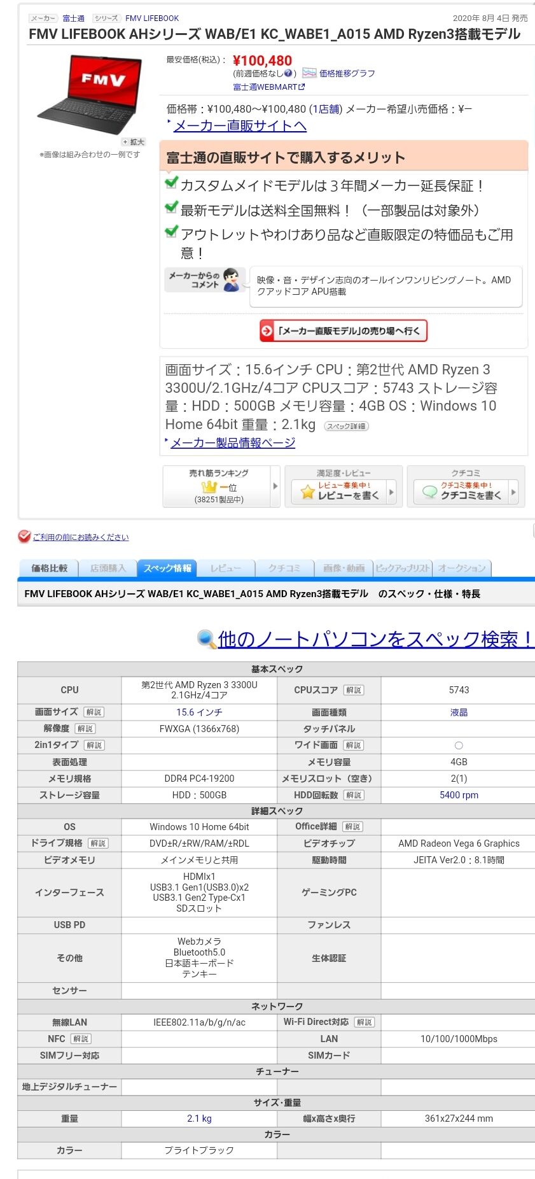Click 富士通 maker breadcrumb link
The image size is (535, 1179).
(73, 18)
